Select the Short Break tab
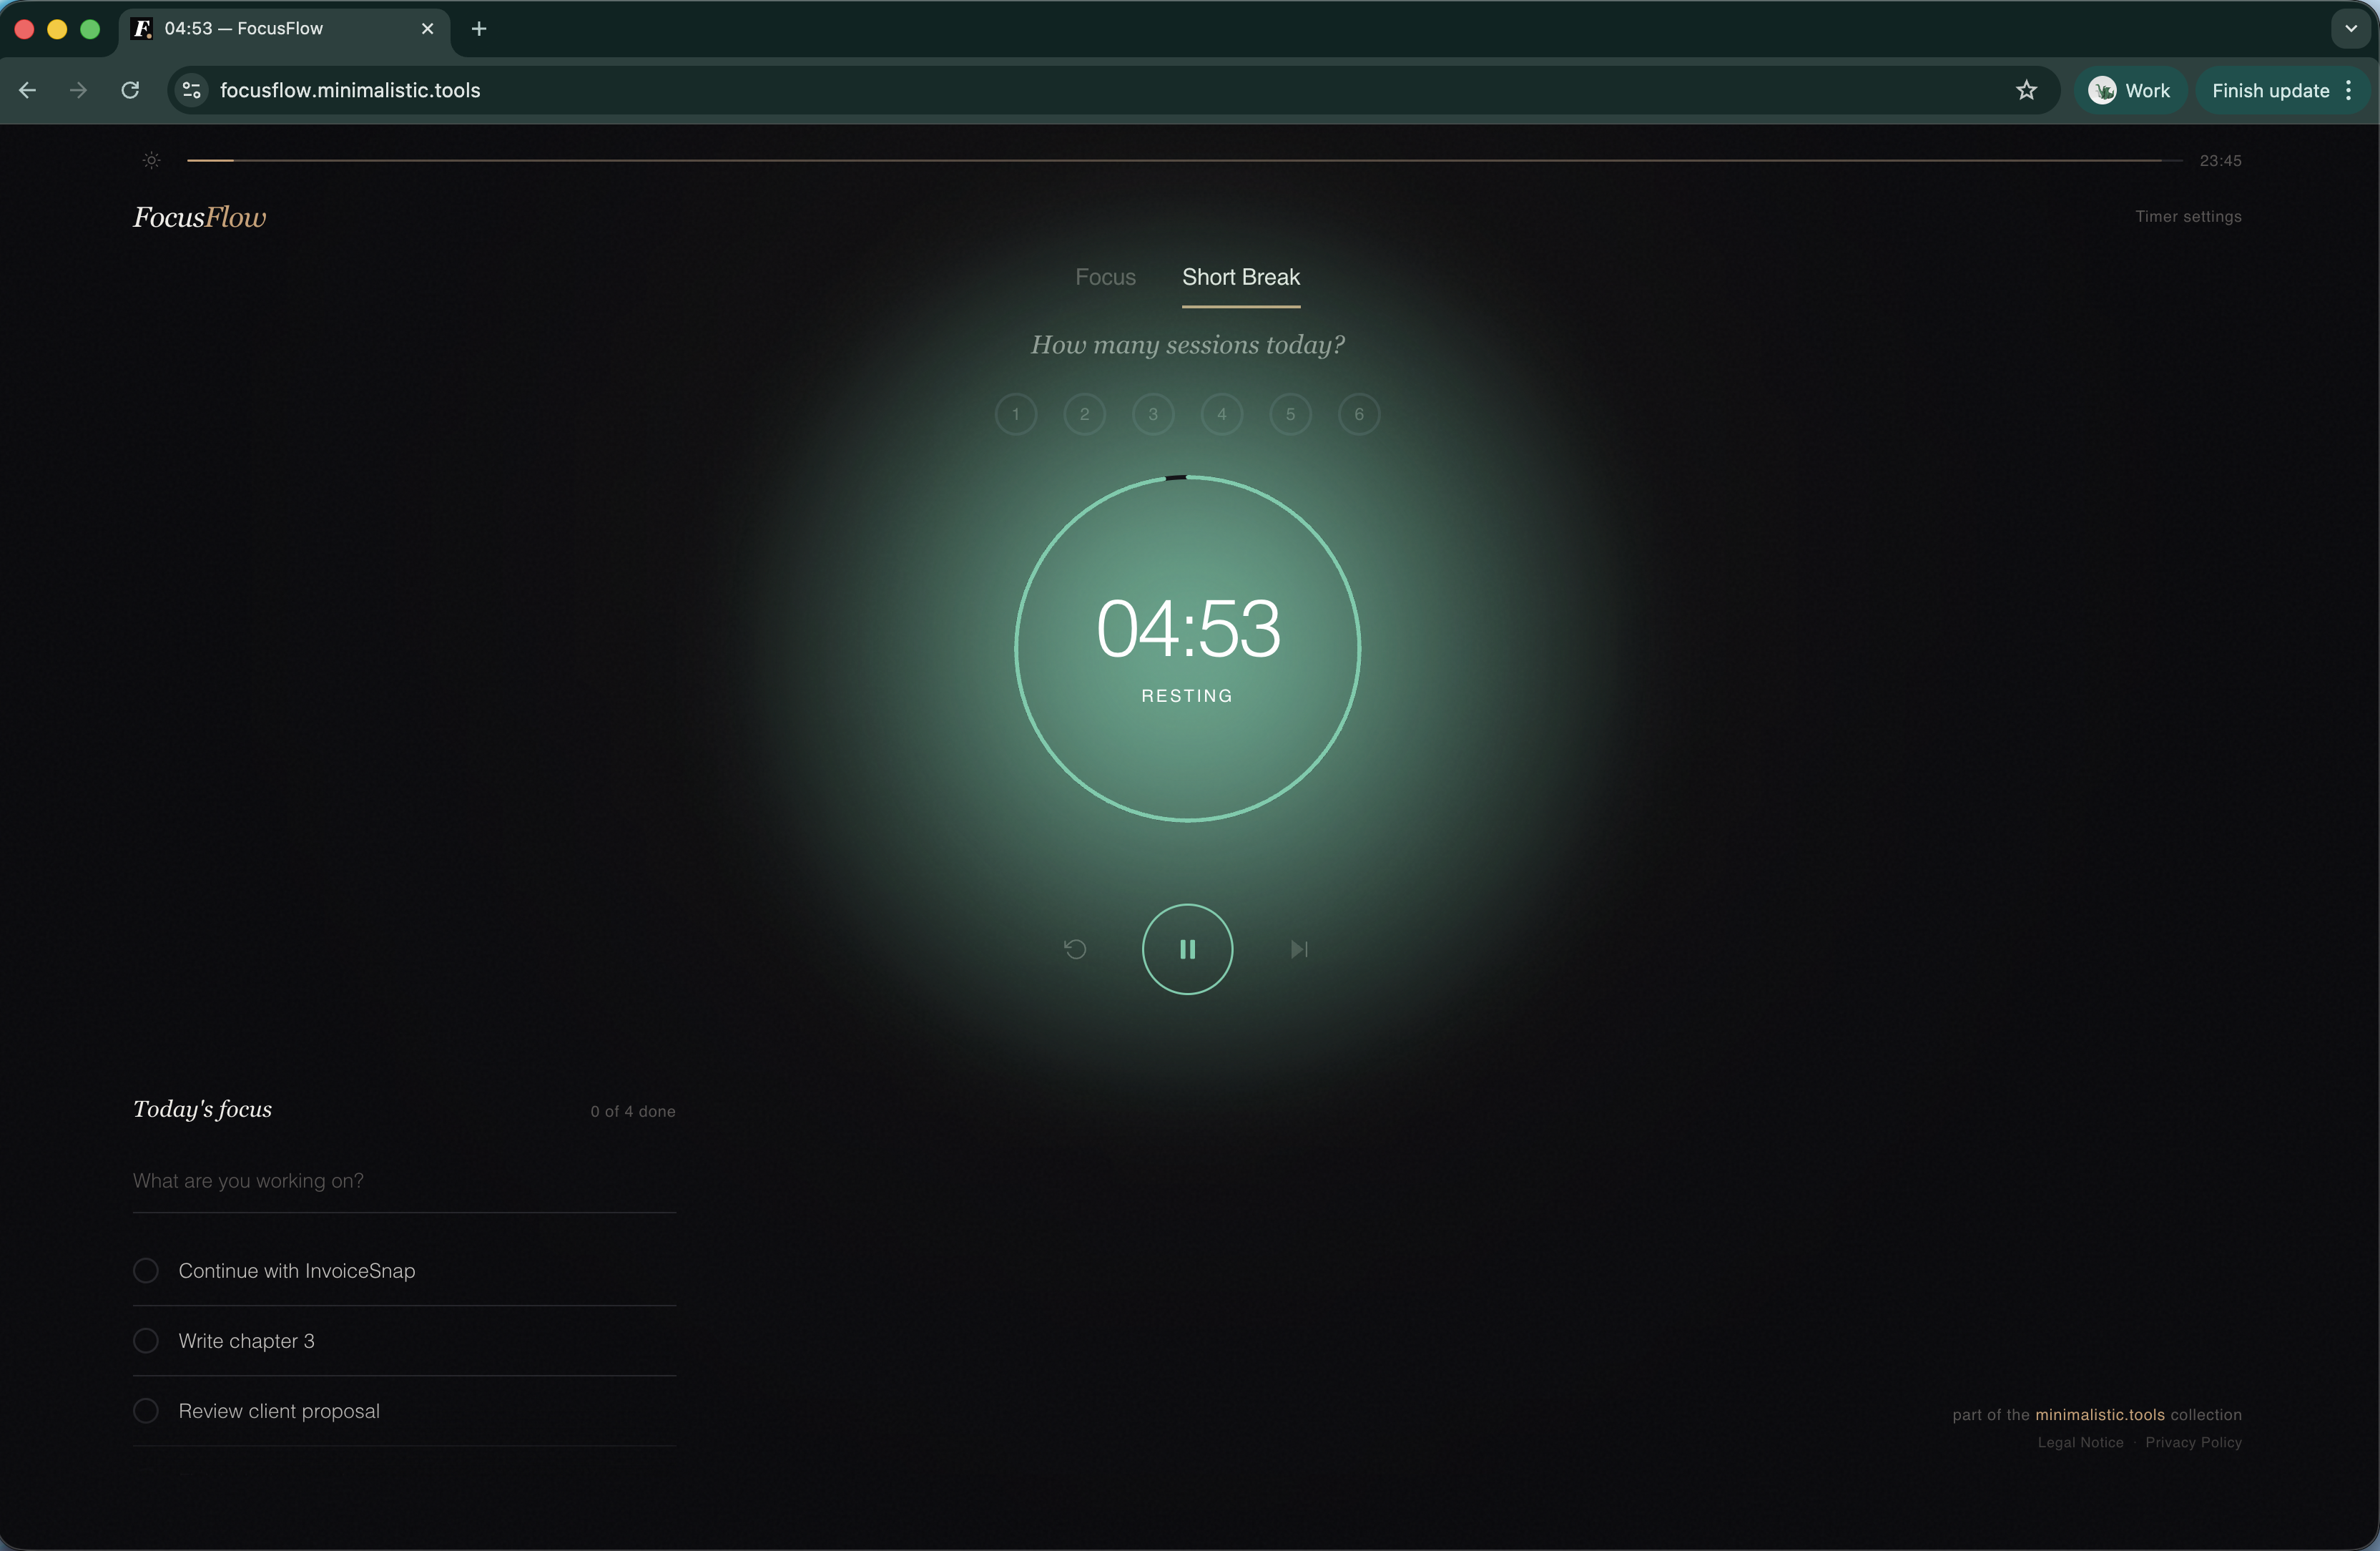The height and width of the screenshot is (1551, 2380). click(1240, 277)
